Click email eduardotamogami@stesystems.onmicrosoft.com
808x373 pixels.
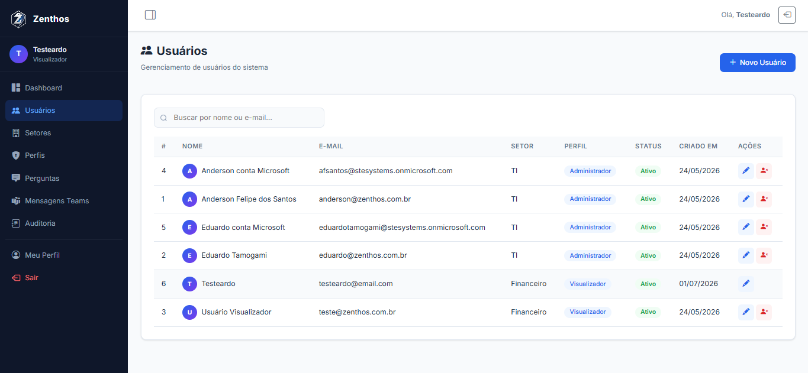[x=402, y=228]
